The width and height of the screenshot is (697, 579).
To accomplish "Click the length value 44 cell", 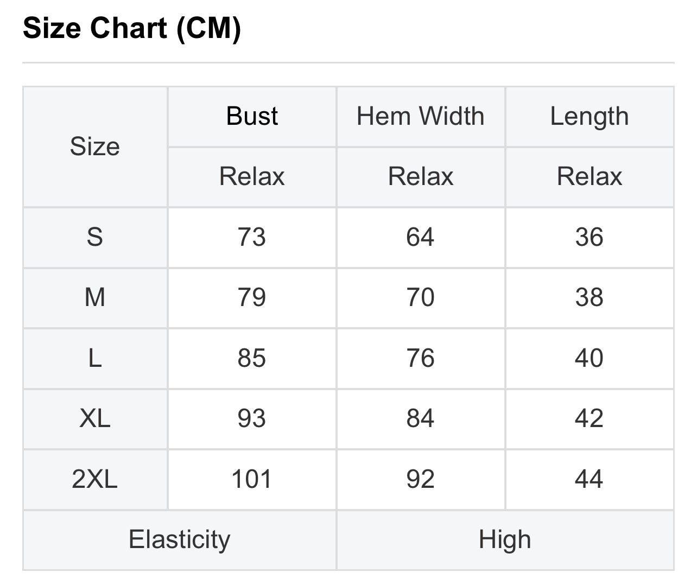I will pyautogui.click(x=590, y=479).
